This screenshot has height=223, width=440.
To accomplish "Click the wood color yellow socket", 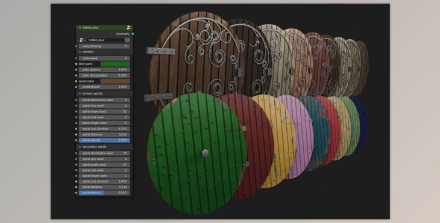I will 76,81.
